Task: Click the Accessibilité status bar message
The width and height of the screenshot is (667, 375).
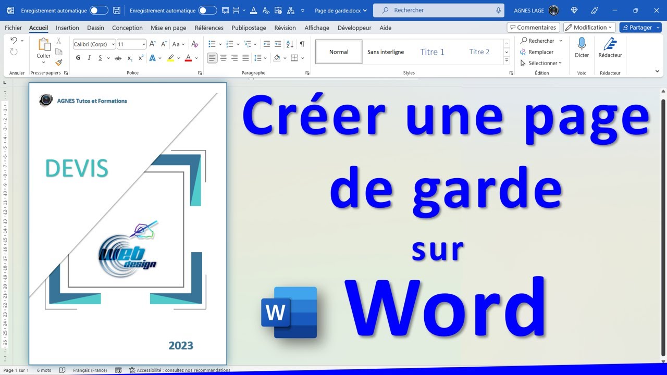Action: 180,370
